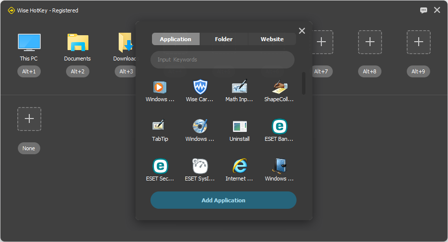Image resolution: width=448 pixels, height=242 pixels.
Task: Select the ESET Banking app icon
Action: tap(280, 126)
